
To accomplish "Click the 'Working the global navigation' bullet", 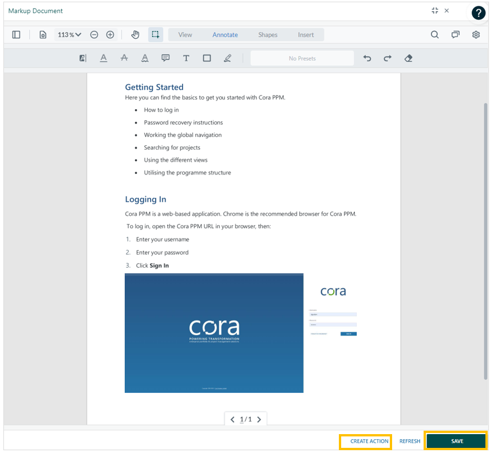I will point(183,135).
